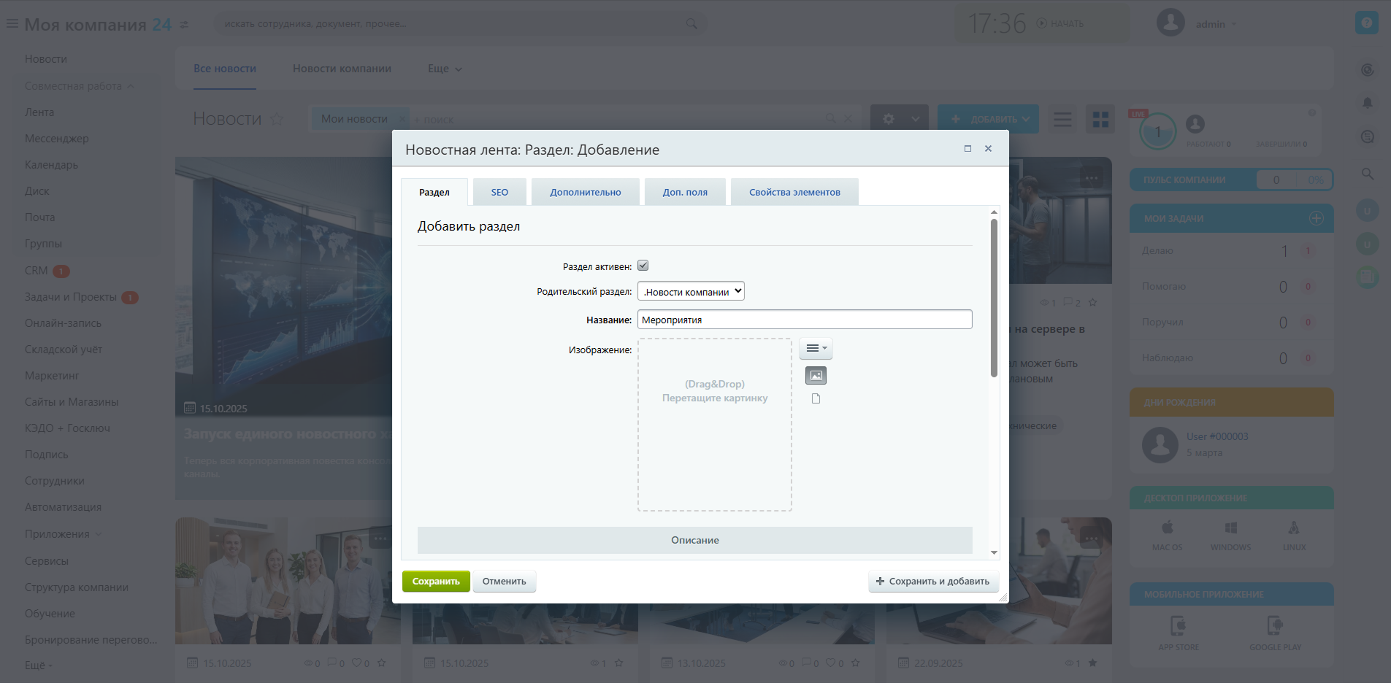Image resolution: width=1391 pixels, height=683 pixels.
Task: Expand the Еще menu in top tabs
Action: (444, 69)
